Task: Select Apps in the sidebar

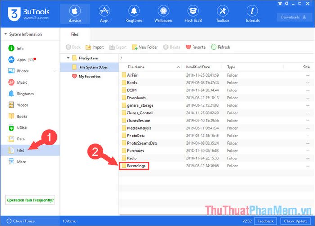Action: (x=30, y=60)
